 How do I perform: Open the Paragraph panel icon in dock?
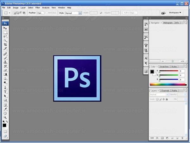pyautogui.click(x=146, y=63)
